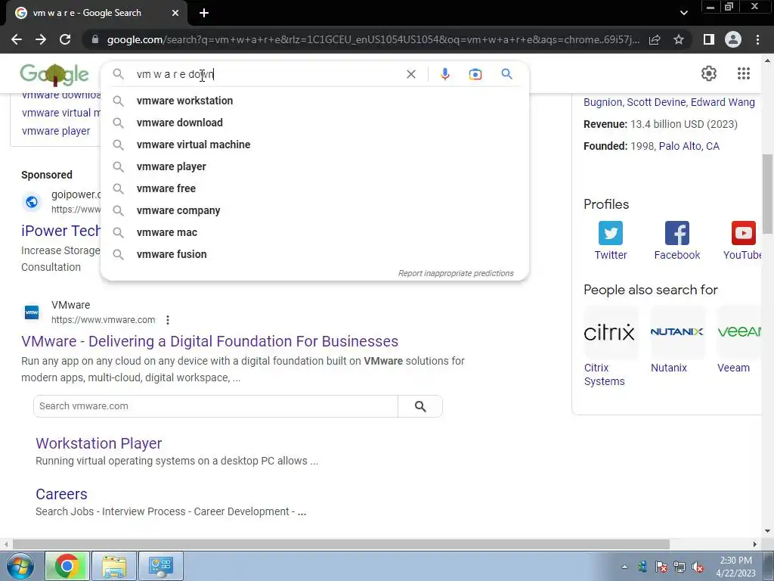This screenshot has height=581, width=774.
Task: Open Google settings gear
Action: tap(709, 73)
